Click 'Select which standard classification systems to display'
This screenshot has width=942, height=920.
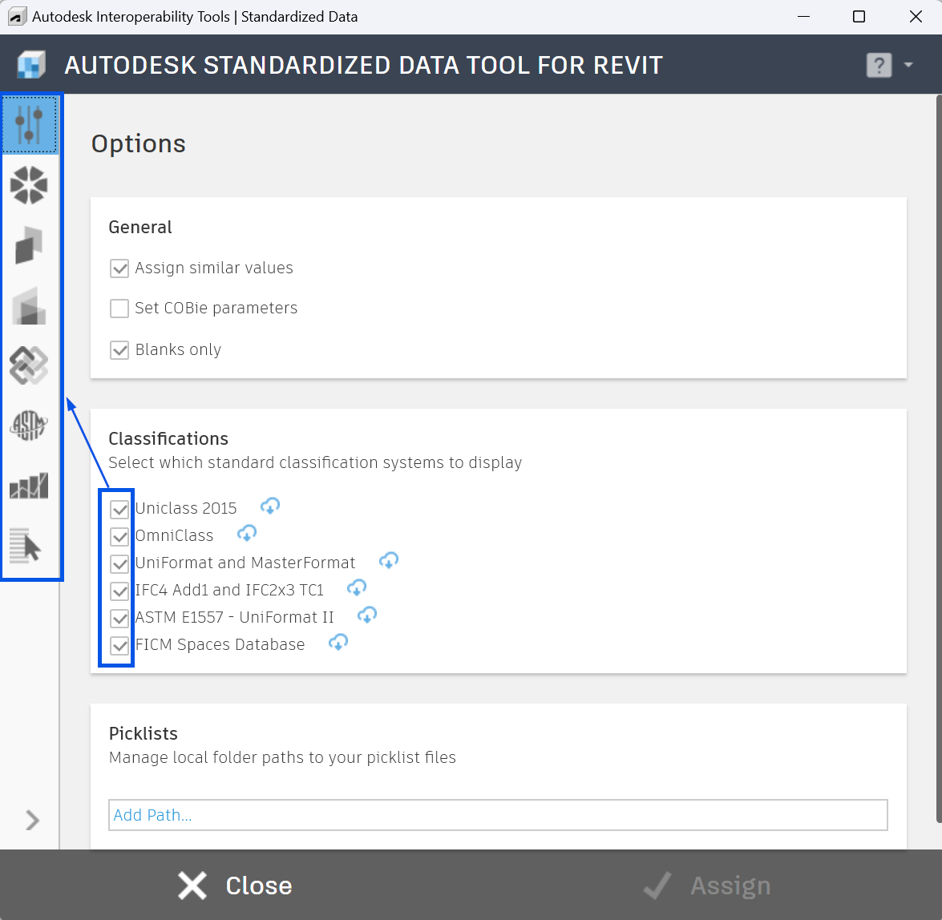(x=315, y=462)
